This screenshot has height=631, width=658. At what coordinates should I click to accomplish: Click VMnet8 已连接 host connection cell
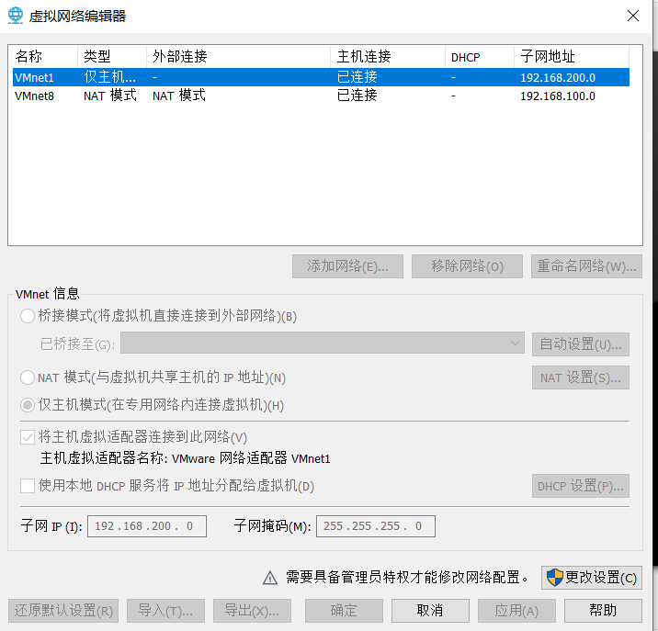pos(357,96)
